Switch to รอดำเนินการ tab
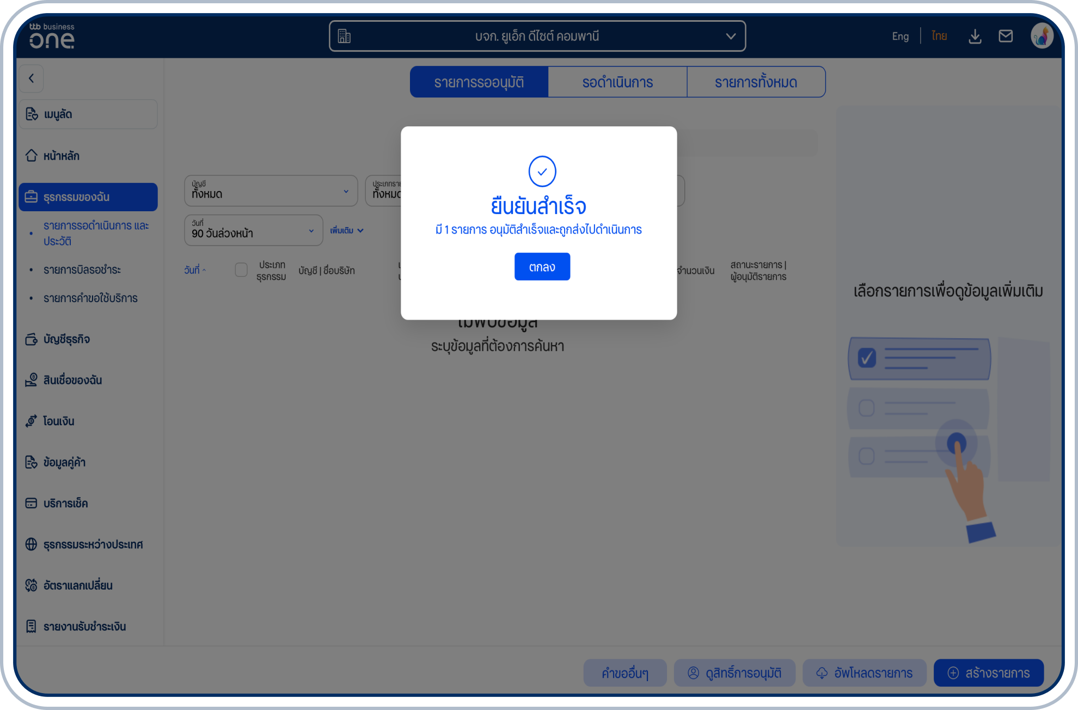 click(x=617, y=82)
